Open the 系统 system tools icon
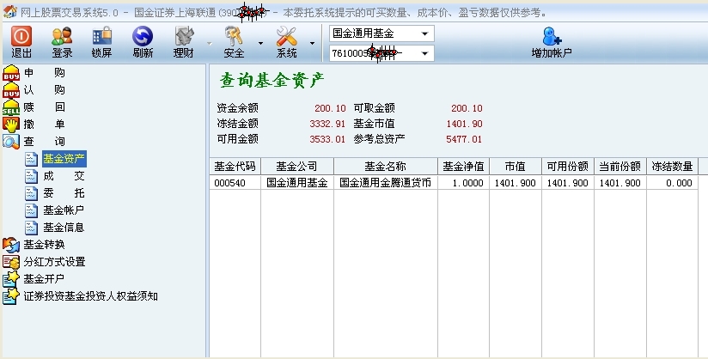Viewport: 708px width, 359px height. (x=286, y=36)
